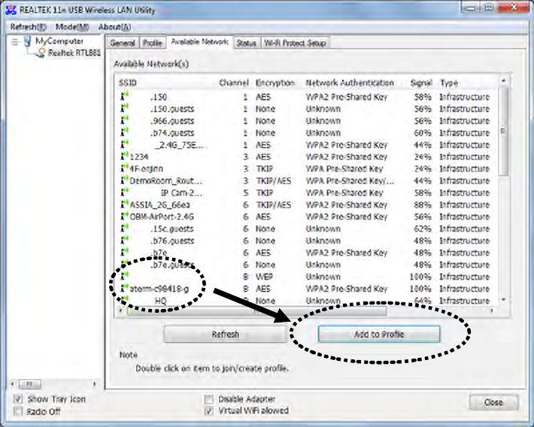Open the Mode(M) menu

coord(72,27)
